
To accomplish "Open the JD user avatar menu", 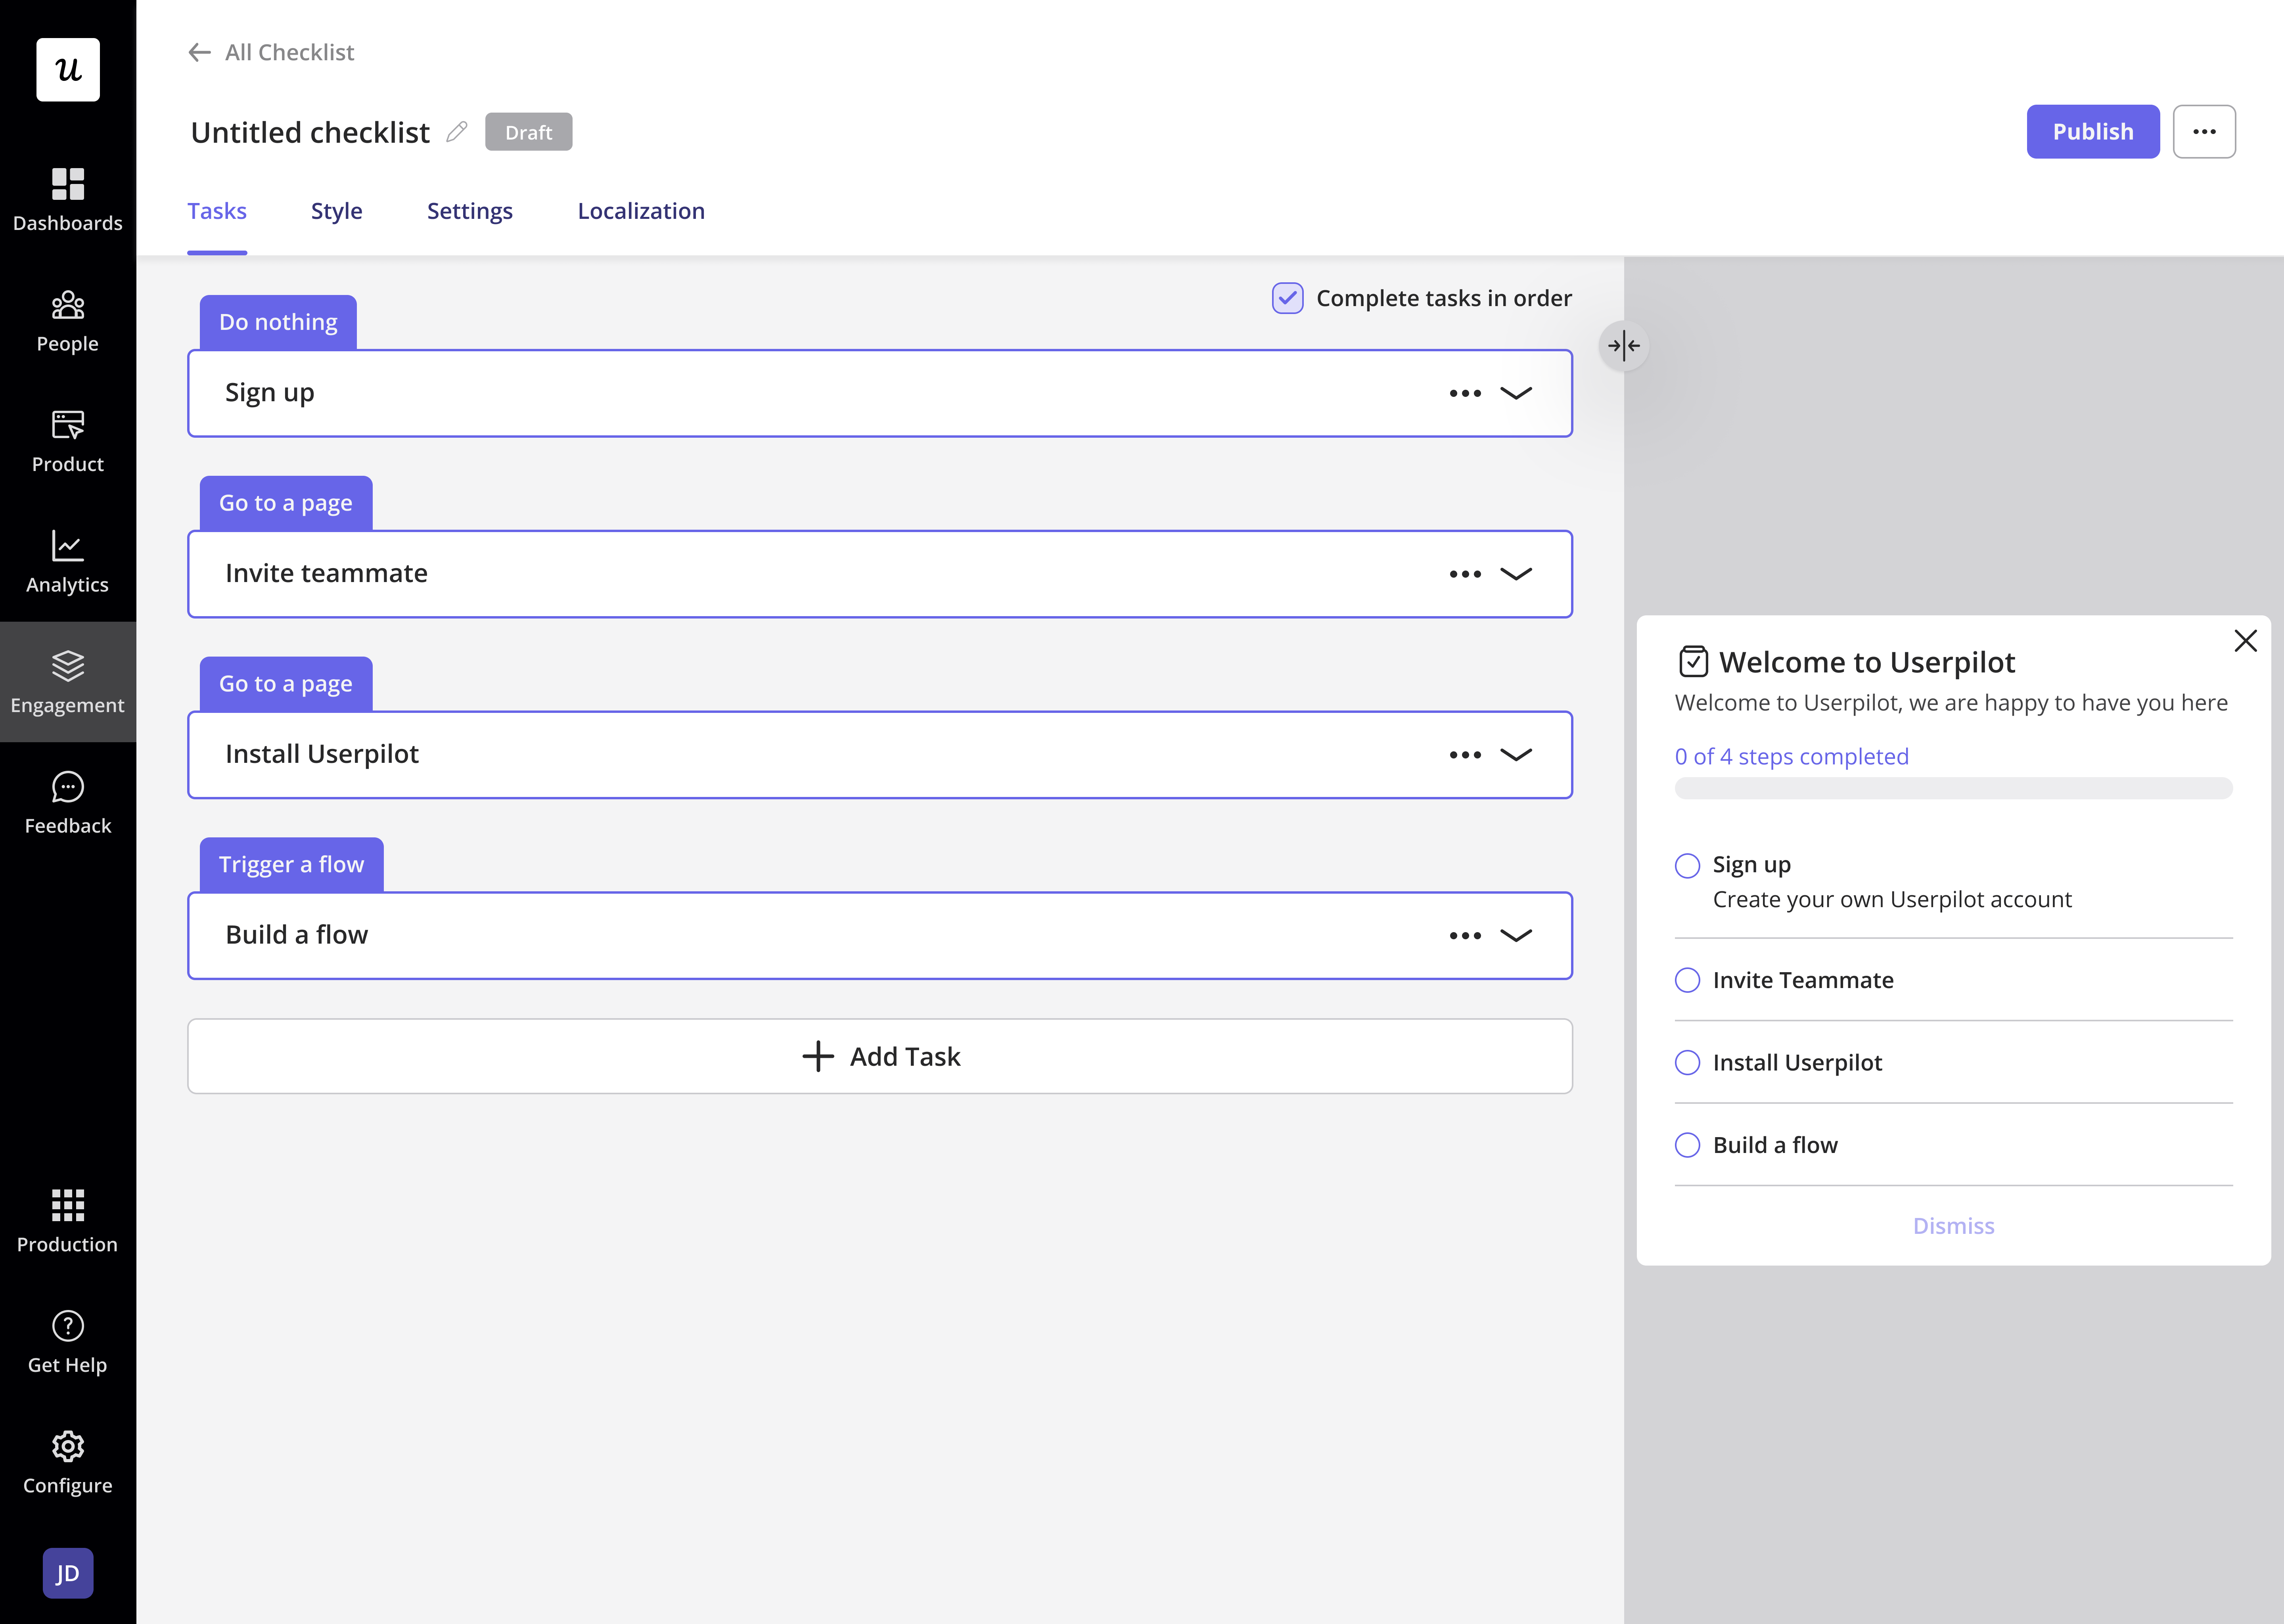I will [68, 1573].
